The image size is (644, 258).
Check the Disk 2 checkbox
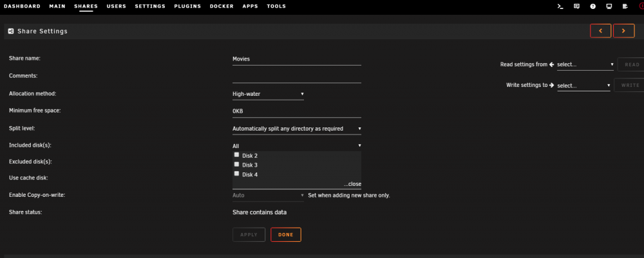coord(236,154)
